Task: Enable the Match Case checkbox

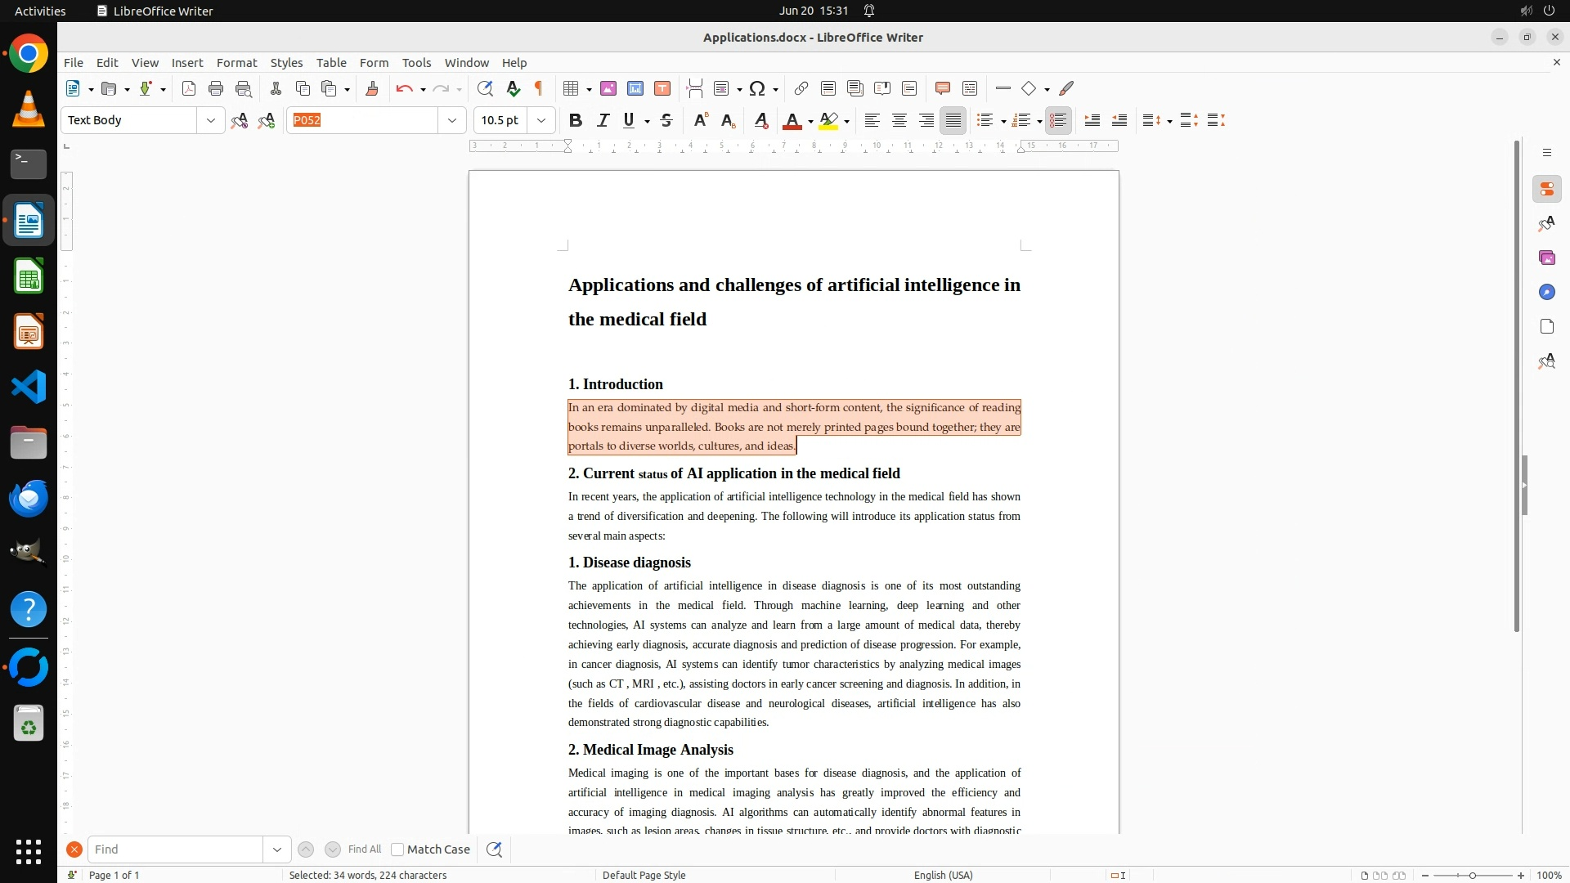Action: pyautogui.click(x=398, y=849)
